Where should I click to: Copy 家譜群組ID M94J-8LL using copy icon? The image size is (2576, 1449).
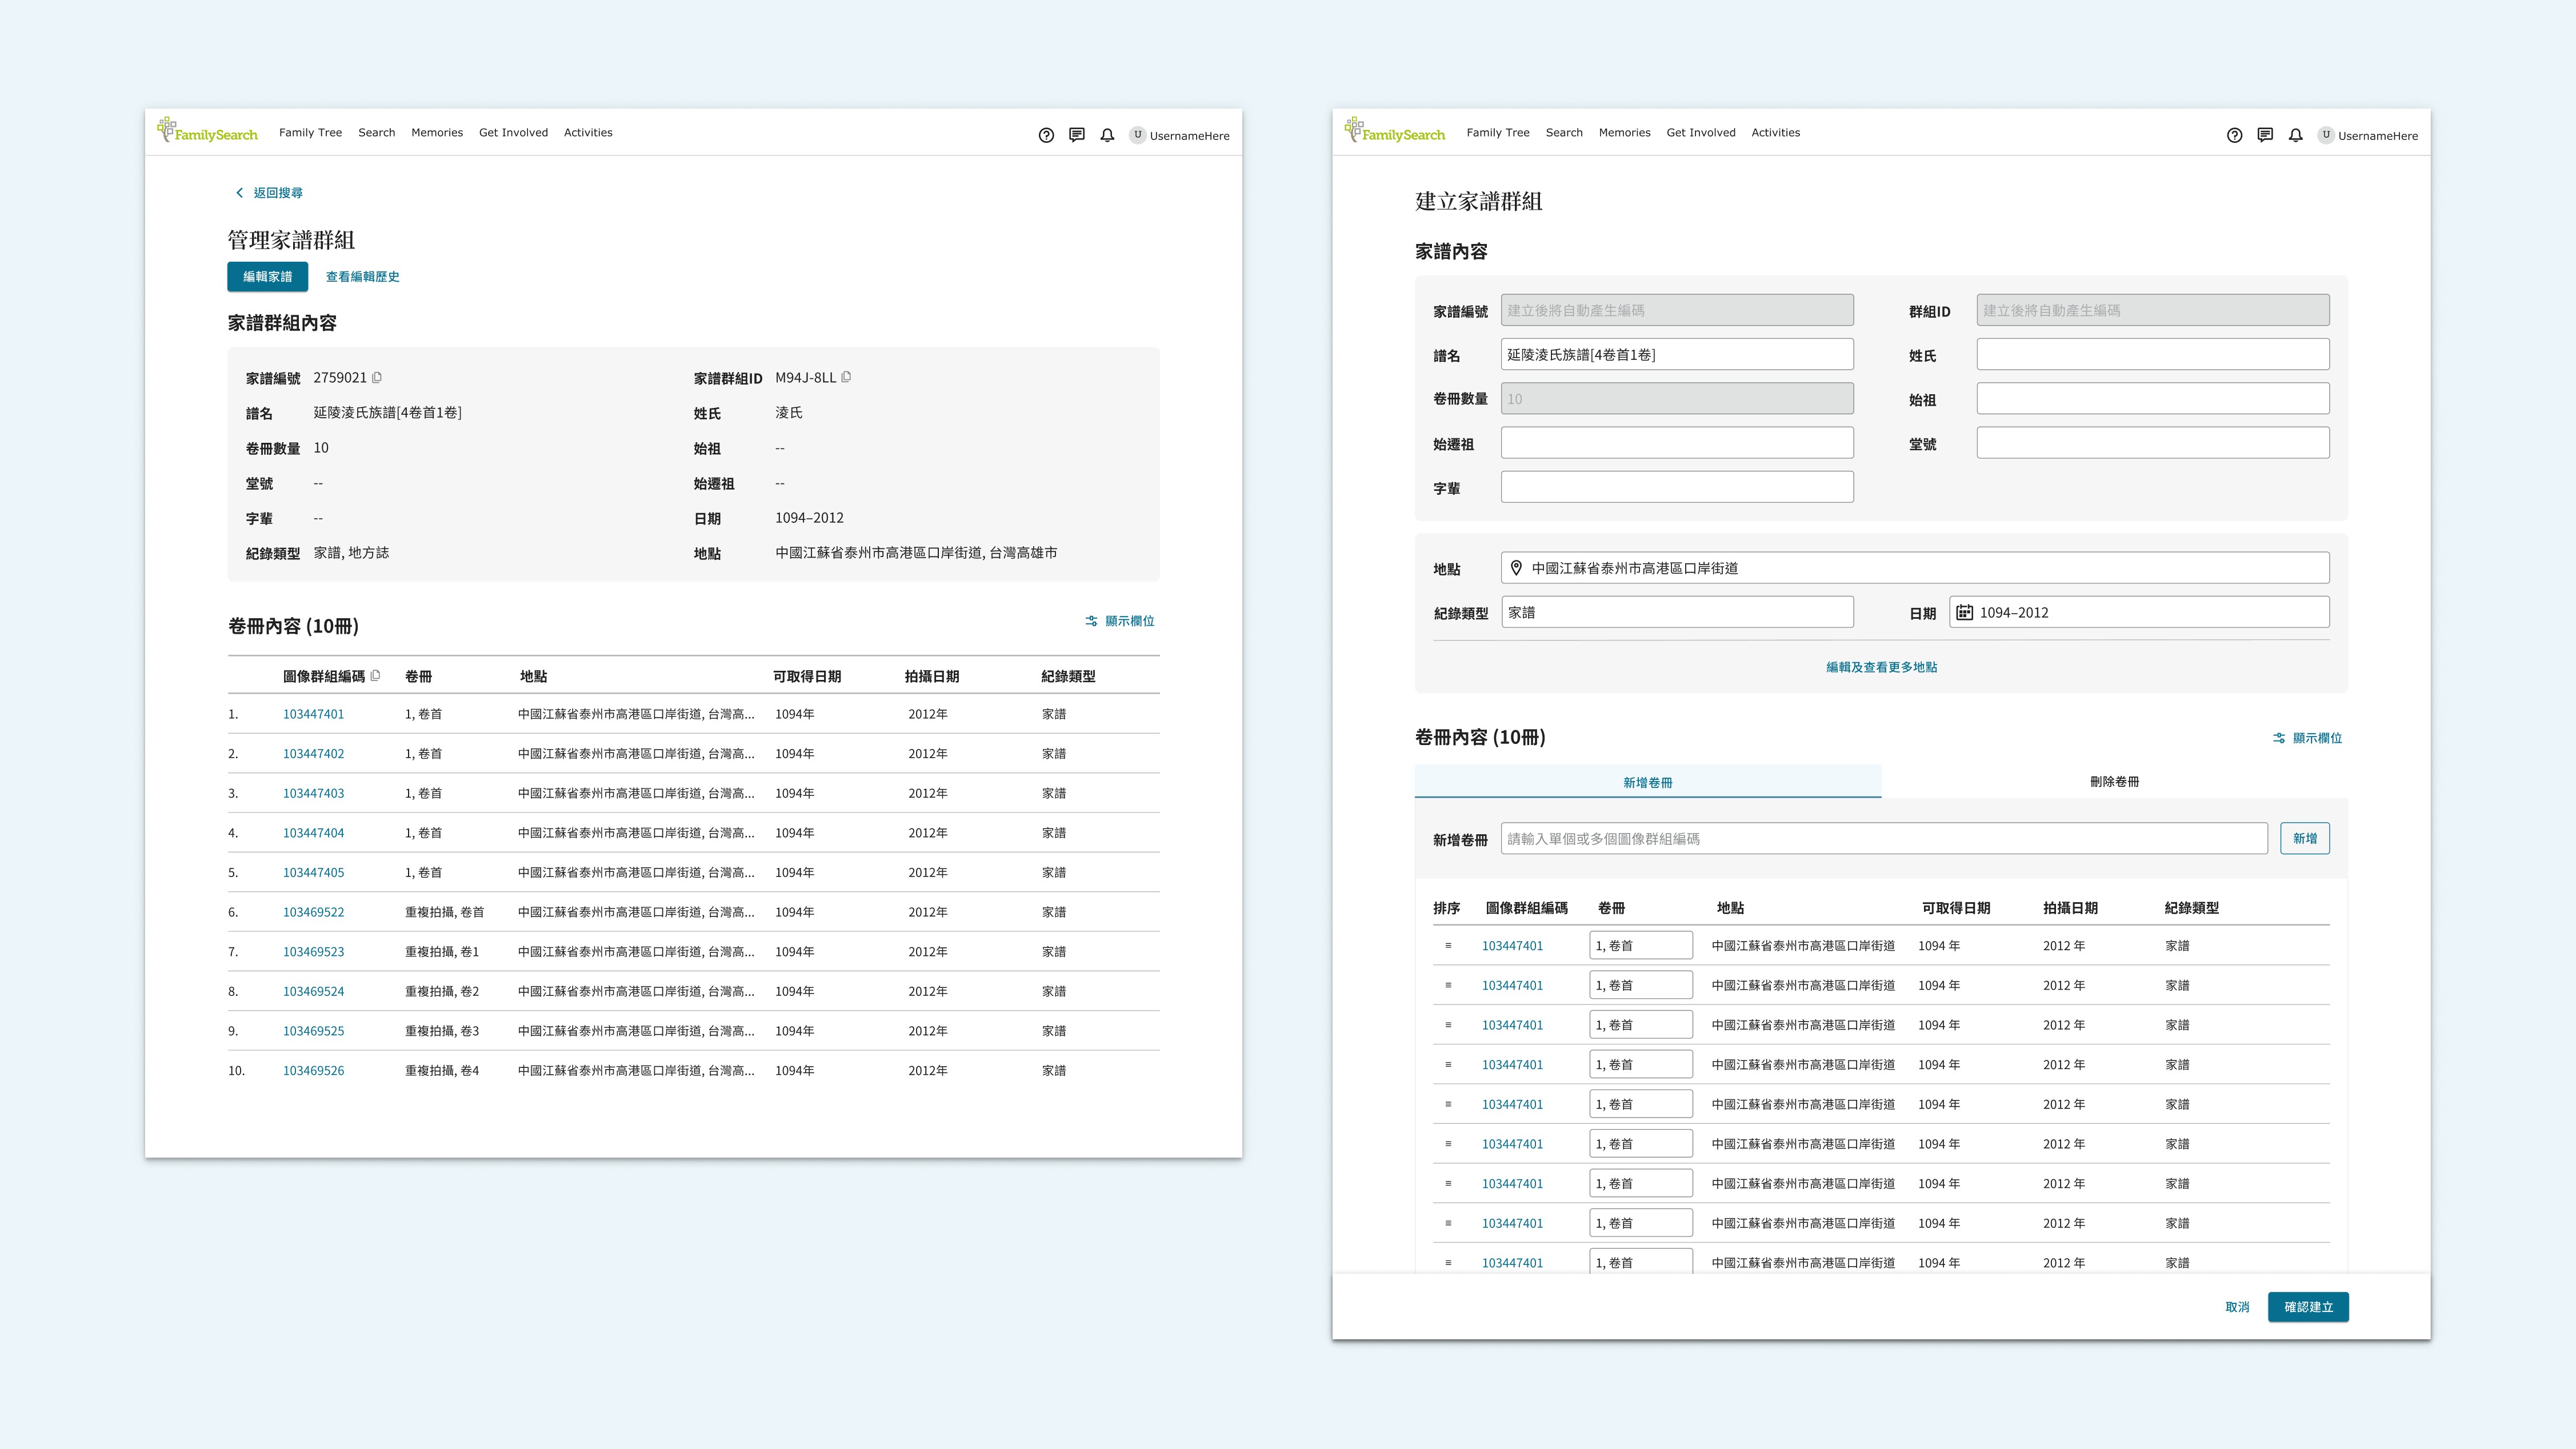[x=847, y=377]
